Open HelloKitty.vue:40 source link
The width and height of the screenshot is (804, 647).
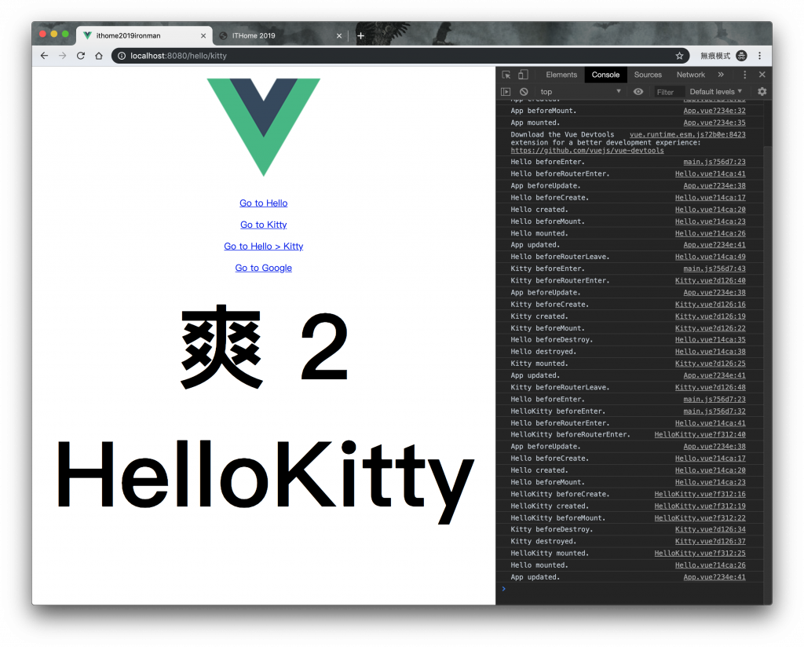[x=700, y=435]
